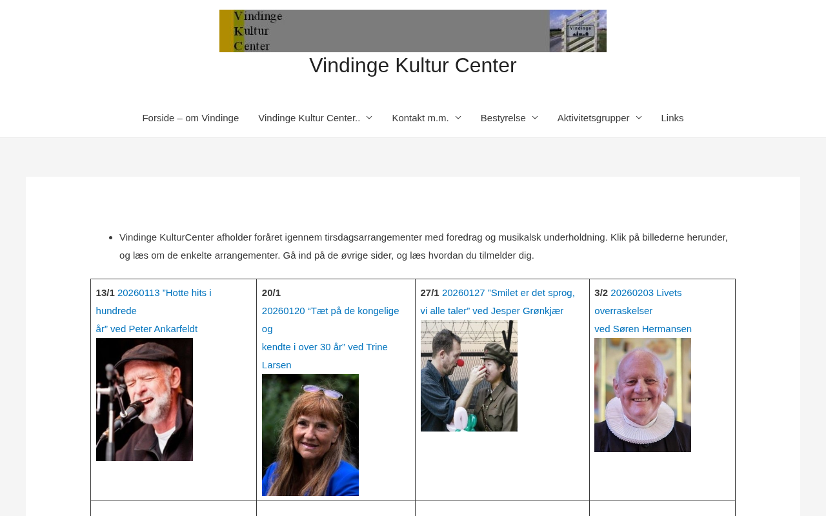Open the Vindinge Kultur Center site title
Screen dimensions: 826x516
point(413,65)
